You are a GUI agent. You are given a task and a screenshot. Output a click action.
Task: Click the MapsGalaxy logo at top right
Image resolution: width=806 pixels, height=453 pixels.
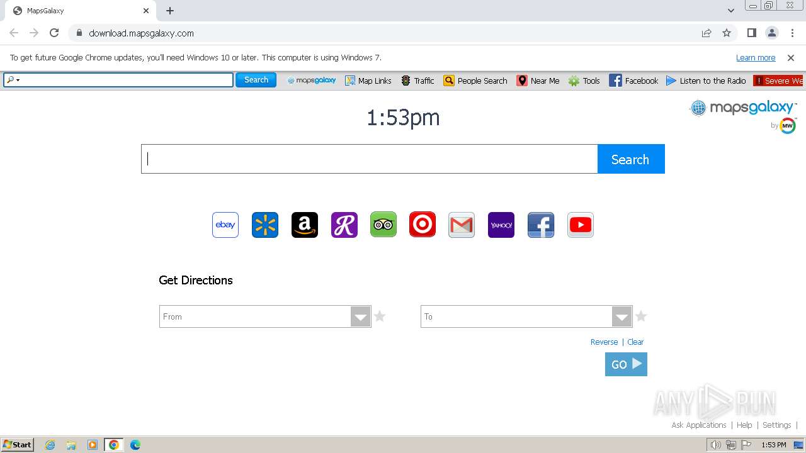coord(743,108)
